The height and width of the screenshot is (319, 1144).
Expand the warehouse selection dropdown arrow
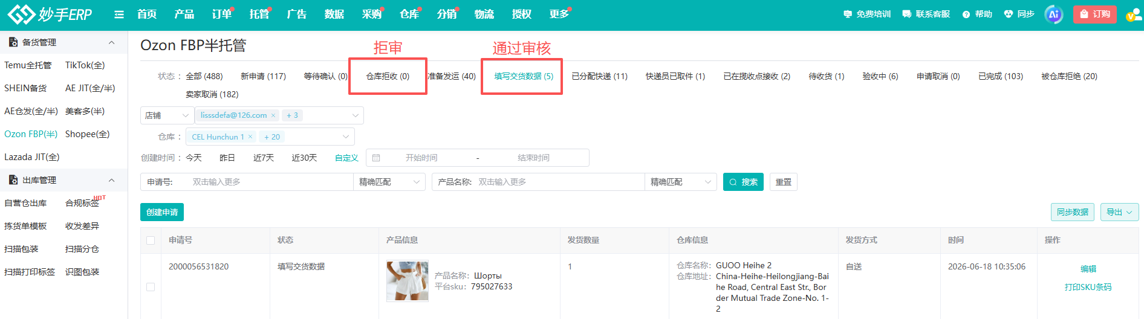(x=346, y=137)
